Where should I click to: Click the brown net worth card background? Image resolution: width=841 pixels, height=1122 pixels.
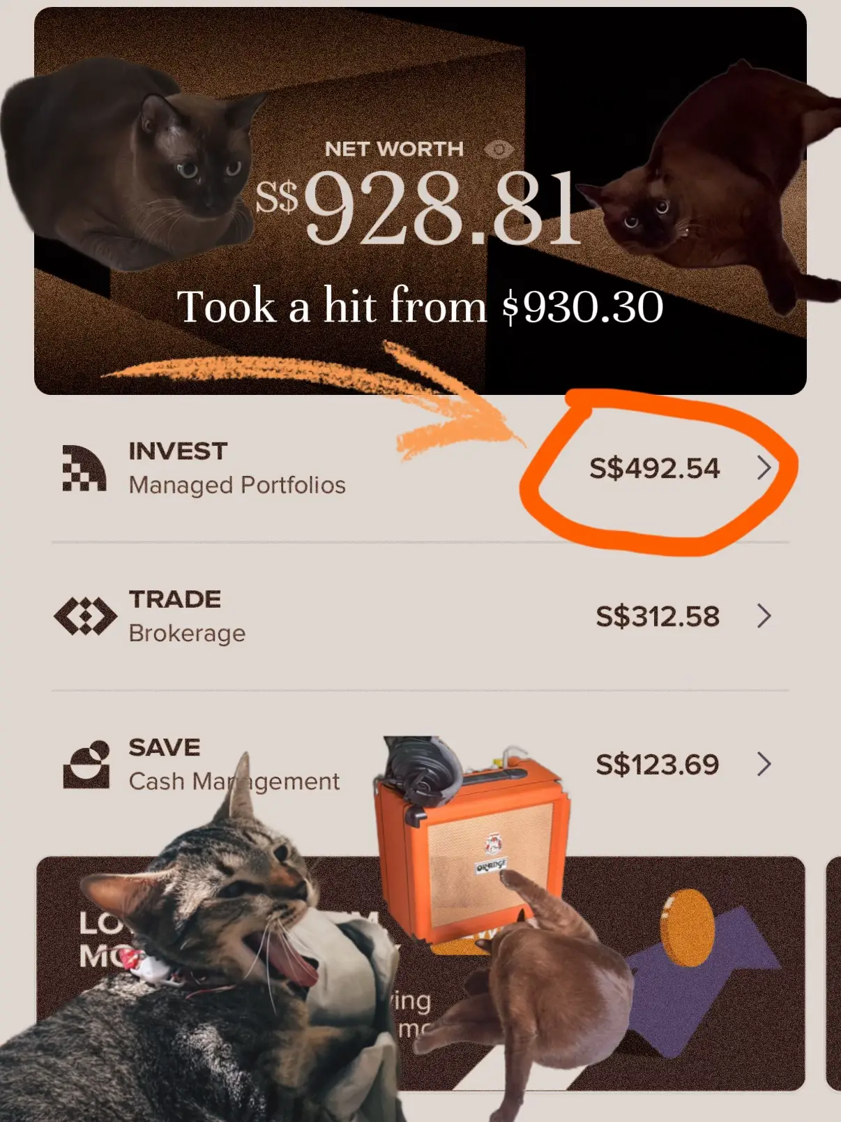pos(420,201)
